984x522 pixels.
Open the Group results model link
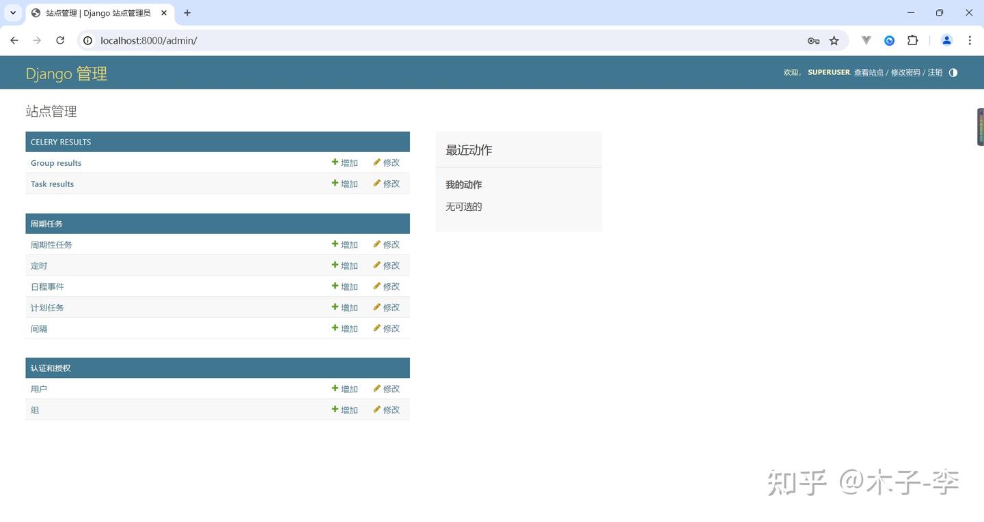tap(56, 163)
